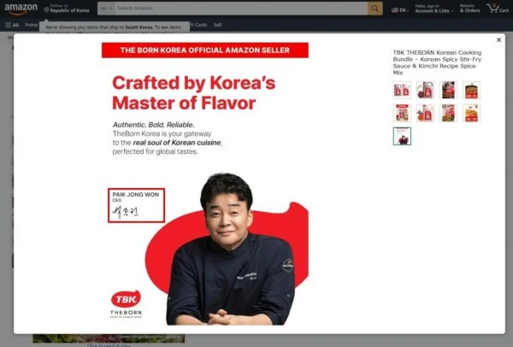Screen dimensions: 513x347
Task: Open the Amazon logo homepage link
Action: [x=21, y=9]
